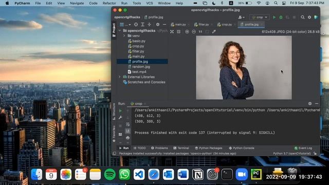Open the Problems tool window

[159, 148]
